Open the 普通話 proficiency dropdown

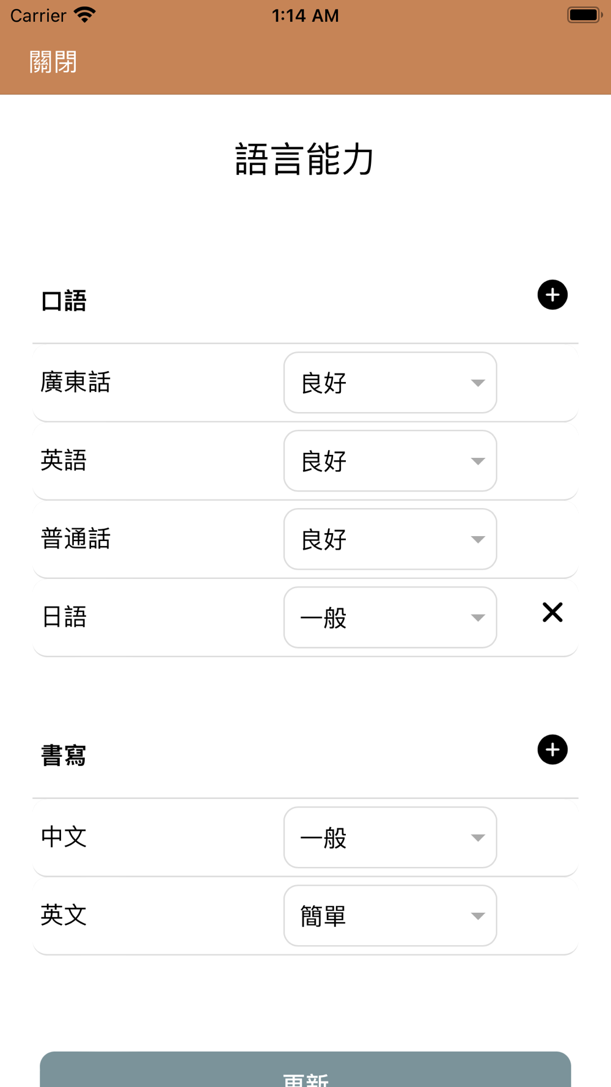click(x=390, y=539)
